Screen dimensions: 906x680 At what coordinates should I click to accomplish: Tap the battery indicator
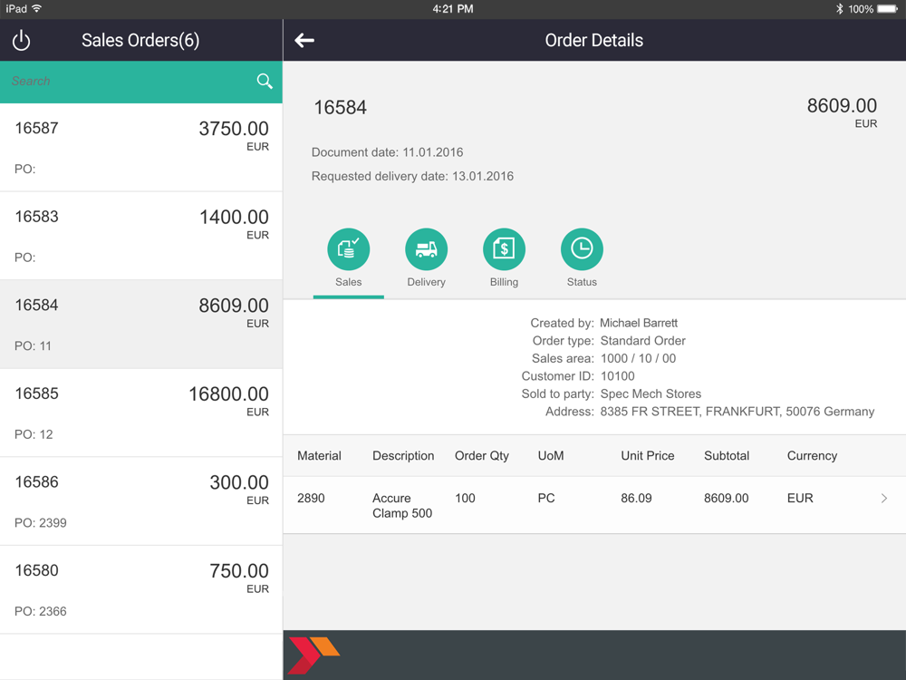tap(888, 9)
